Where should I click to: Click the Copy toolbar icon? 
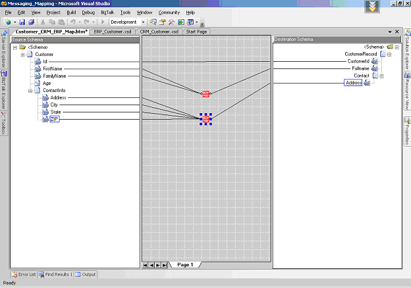click(52, 22)
